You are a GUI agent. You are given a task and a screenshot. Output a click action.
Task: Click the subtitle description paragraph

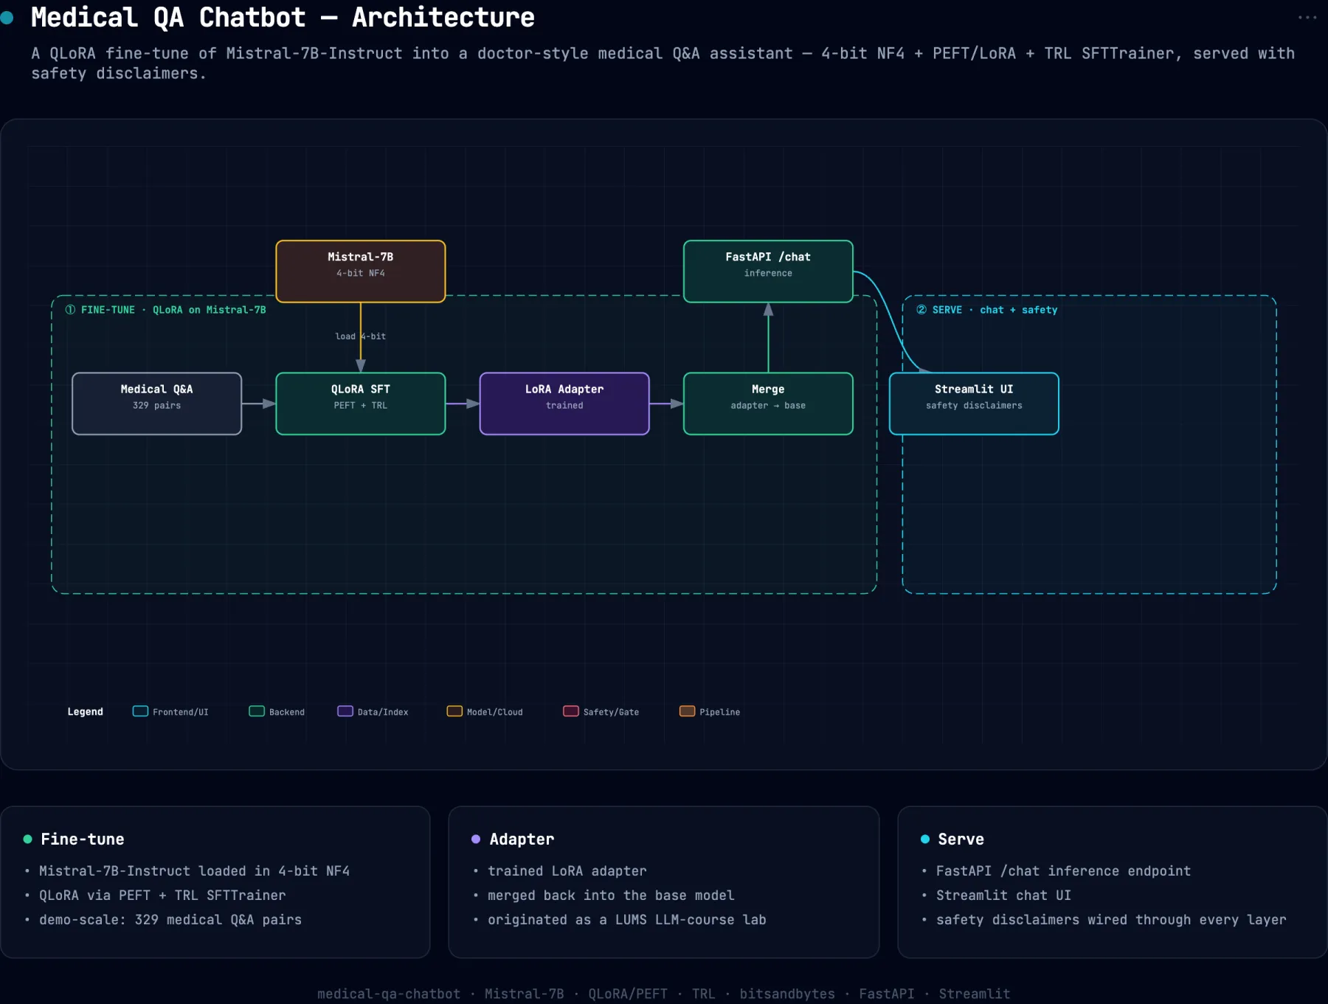[663, 63]
